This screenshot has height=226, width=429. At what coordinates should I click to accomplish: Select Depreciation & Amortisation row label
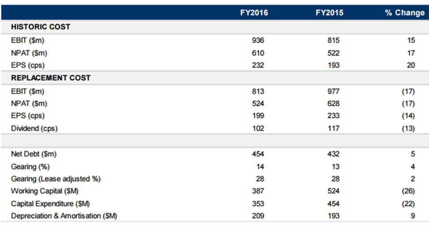64,216
